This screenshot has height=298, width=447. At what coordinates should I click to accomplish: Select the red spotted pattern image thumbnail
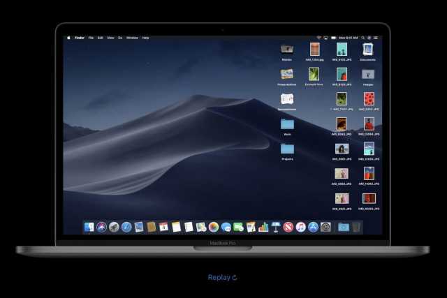[369, 98]
